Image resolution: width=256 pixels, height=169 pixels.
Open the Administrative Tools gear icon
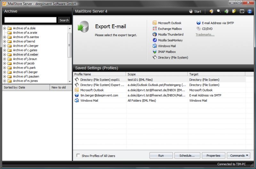point(234,11)
